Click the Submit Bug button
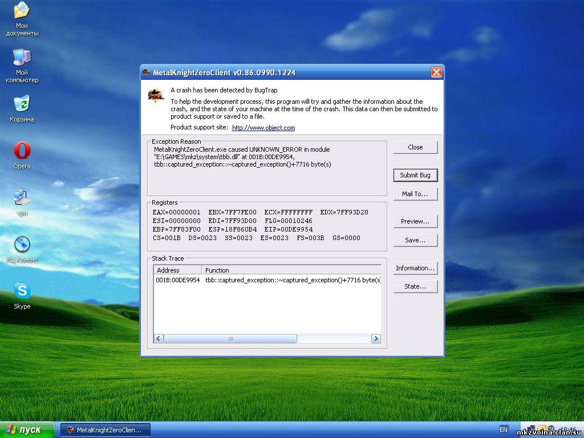The width and height of the screenshot is (584, 438). pyautogui.click(x=415, y=175)
